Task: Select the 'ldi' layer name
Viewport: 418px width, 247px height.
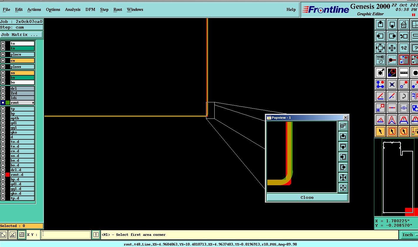Action: point(22,98)
